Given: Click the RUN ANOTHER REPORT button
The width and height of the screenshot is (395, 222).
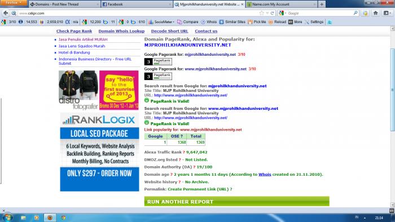Looking at the screenshot, I should point(236,202).
